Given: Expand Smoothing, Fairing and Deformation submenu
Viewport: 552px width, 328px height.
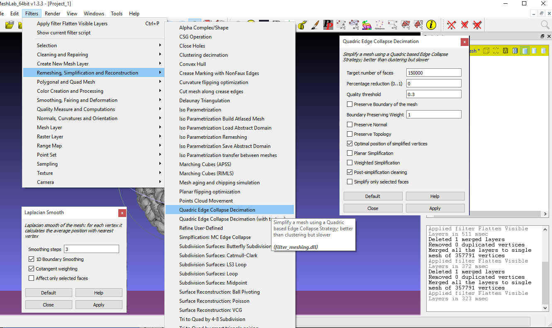Looking at the screenshot, I should coord(93,100).
